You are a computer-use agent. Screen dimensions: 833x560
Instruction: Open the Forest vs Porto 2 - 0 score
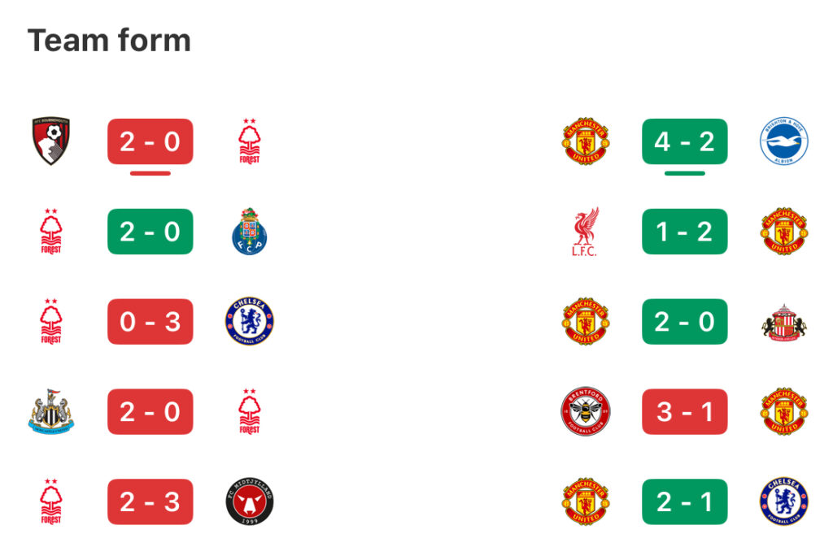click(150, 232)
